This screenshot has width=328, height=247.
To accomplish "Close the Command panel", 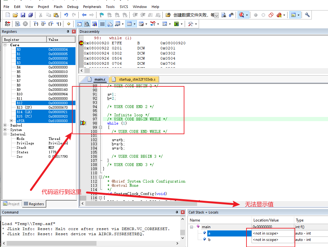I will [182, 212].
